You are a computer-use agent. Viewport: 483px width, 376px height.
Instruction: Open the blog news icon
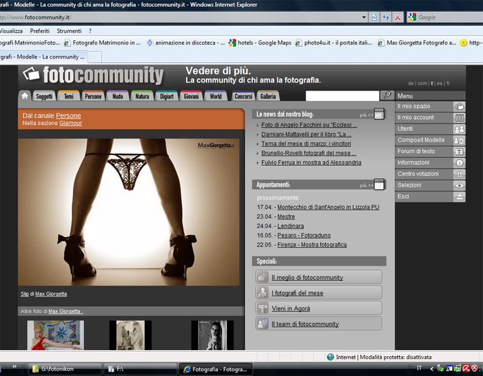click(x=379, y=114)
